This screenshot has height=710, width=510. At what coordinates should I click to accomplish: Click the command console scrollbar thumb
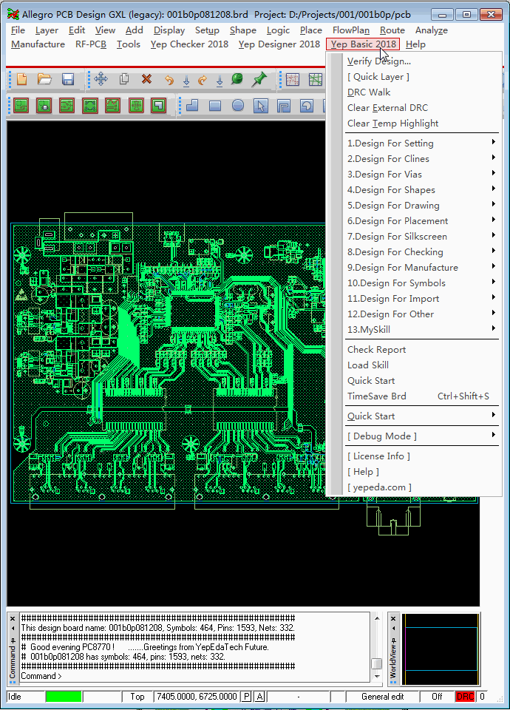tap(376, 664)
